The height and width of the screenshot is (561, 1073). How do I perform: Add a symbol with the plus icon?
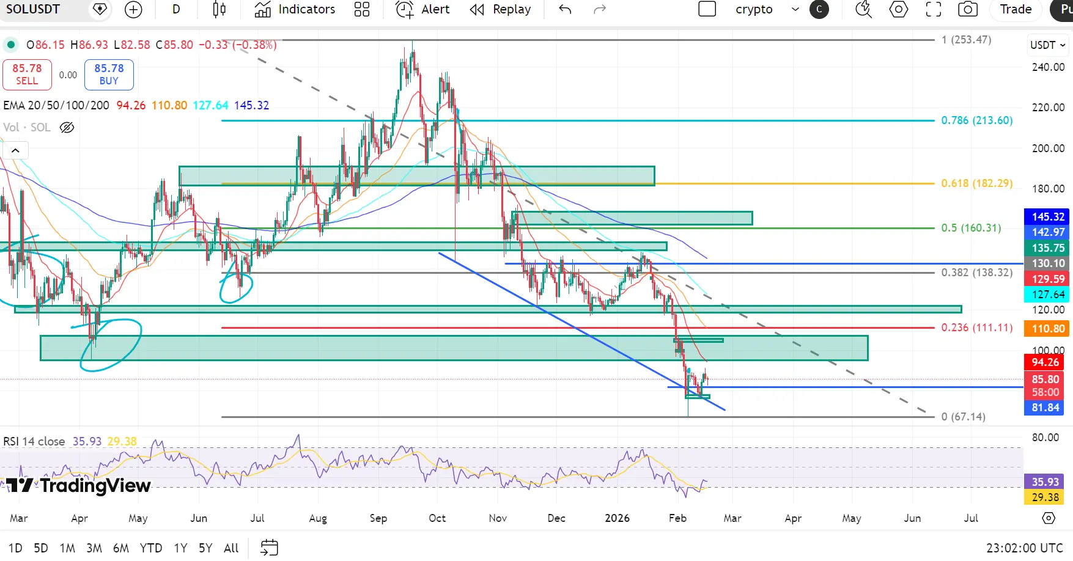point(133,9)
